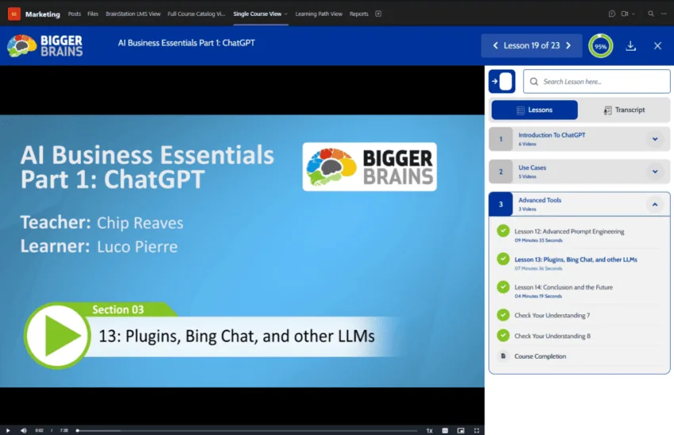The width and height of the screenshot is (674, 435).
Task: Collapse the Advanced Tools section
Action: click(x=655, y=204)
